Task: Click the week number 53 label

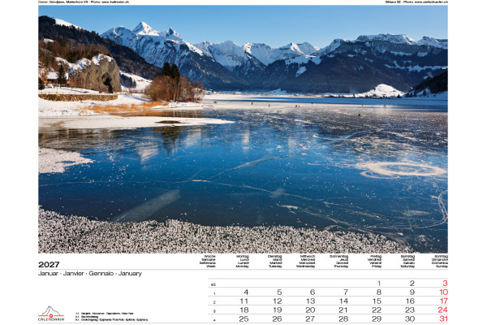Action: [x=213, y=284]
